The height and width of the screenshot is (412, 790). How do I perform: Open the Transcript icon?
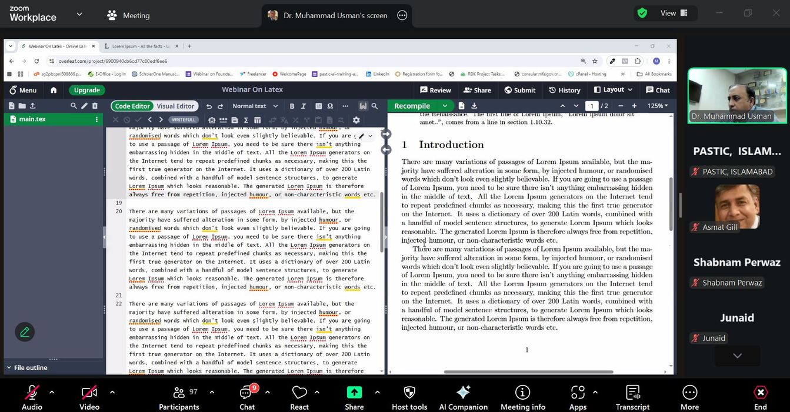[632, 393]
